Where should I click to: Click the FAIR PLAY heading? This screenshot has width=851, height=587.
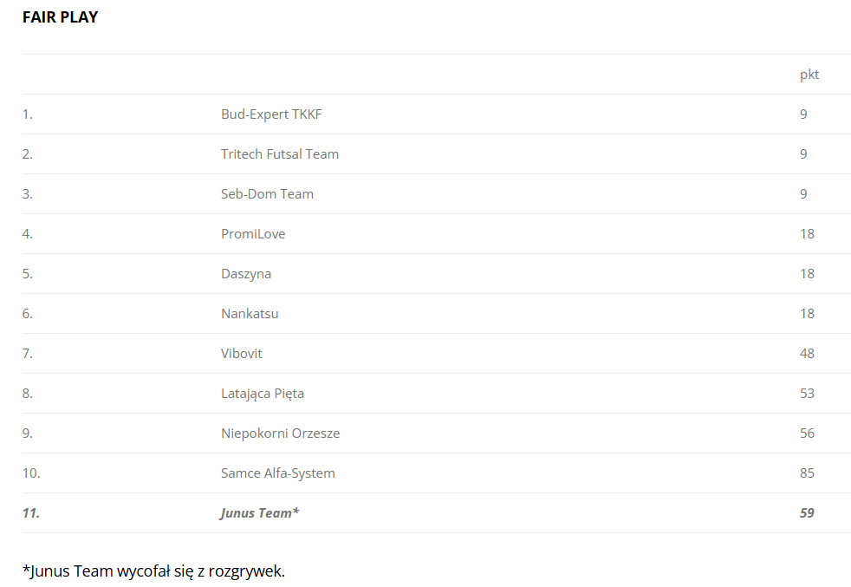tap(60, 17)
